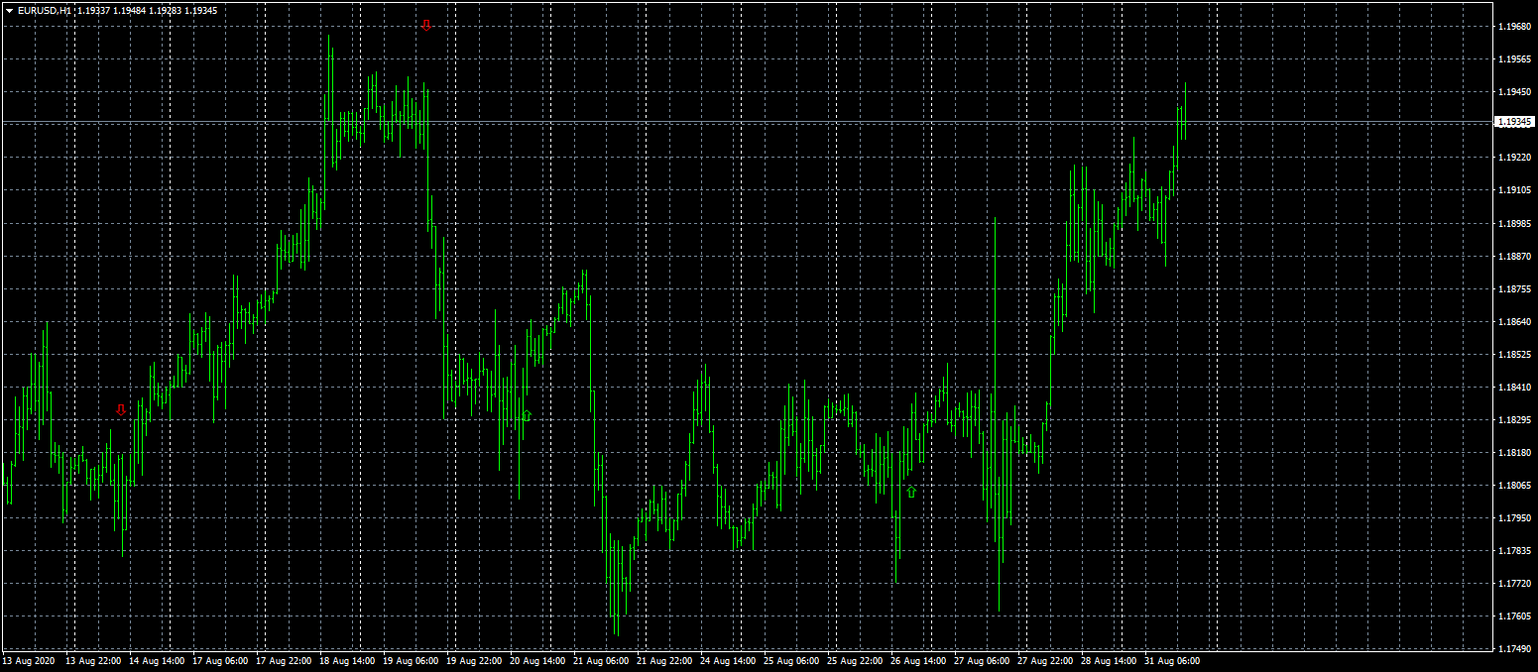Click time axis label 17 Aug 22:00
Screen dimensions: 1538x672
coord(285,660)
